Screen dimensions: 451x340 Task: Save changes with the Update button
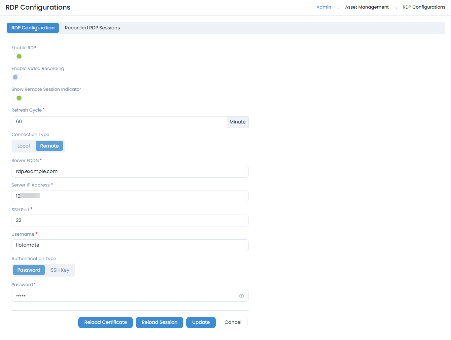pyautogui.click(x=201, y=323)
